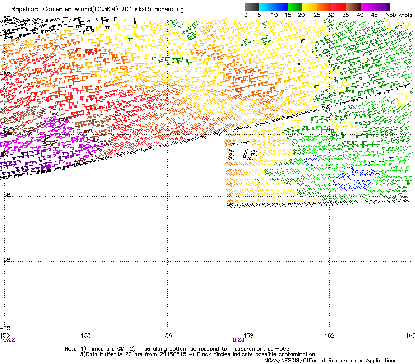Click the brown 35-40 knots color swatch
415x364 pixels.
click(353, 7)
